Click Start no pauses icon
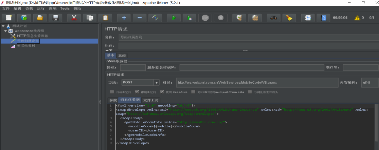This screenshot has width=379, height=150. coord(189,18)
